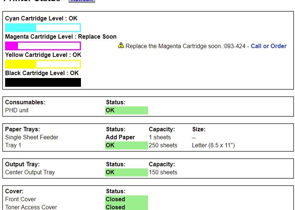This screenshot has height=210, width=295.
Task: Click the 'Single Sheet Feeder' label
Action: pyautogui.click(x=32, y=137)
